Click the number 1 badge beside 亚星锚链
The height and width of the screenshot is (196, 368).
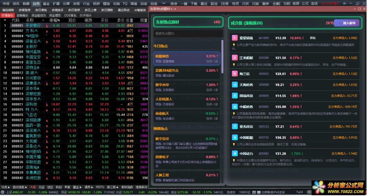coord(235,38)
